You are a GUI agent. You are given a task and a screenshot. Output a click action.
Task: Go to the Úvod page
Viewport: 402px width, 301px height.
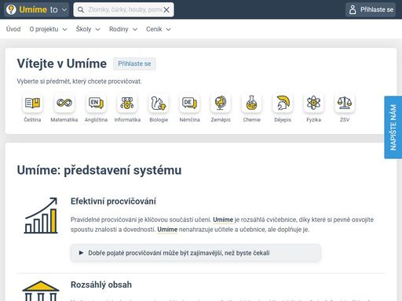(13, 29)
